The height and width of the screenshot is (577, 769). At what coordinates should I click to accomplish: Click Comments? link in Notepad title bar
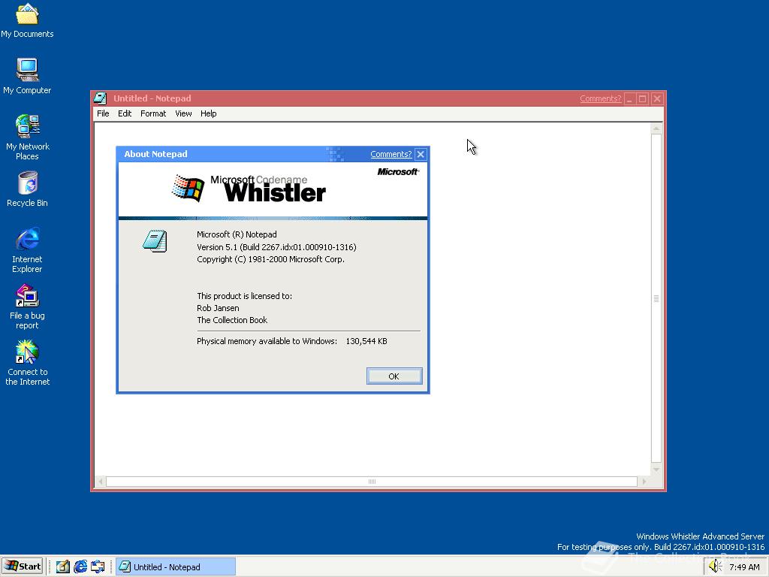click(x=600, y=98)
